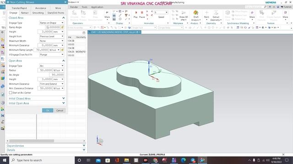Click the Find a Command search icon
The height and width of the screenshot is (164, 293).
[x=265, y=7]
